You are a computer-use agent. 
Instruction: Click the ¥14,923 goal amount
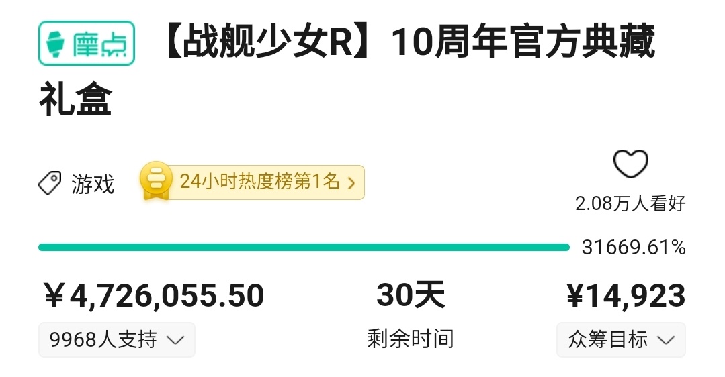tap(626, 296)
